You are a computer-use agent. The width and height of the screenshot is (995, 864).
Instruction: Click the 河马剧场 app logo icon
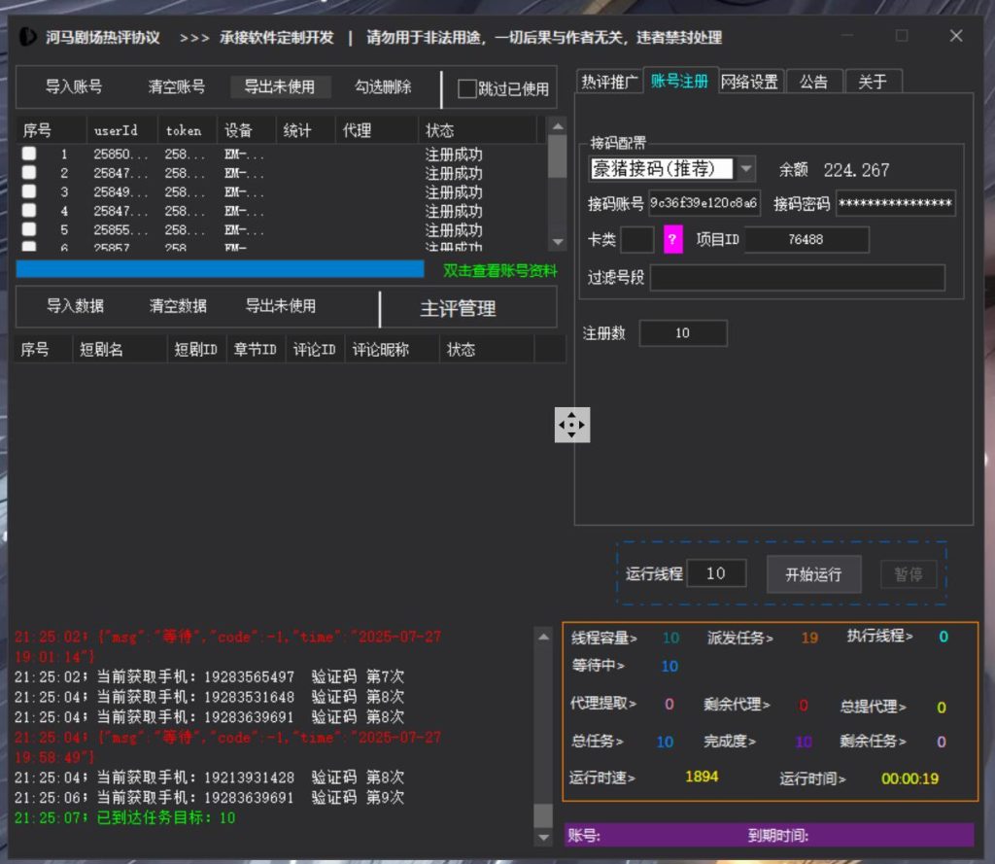tap(29, 38)
